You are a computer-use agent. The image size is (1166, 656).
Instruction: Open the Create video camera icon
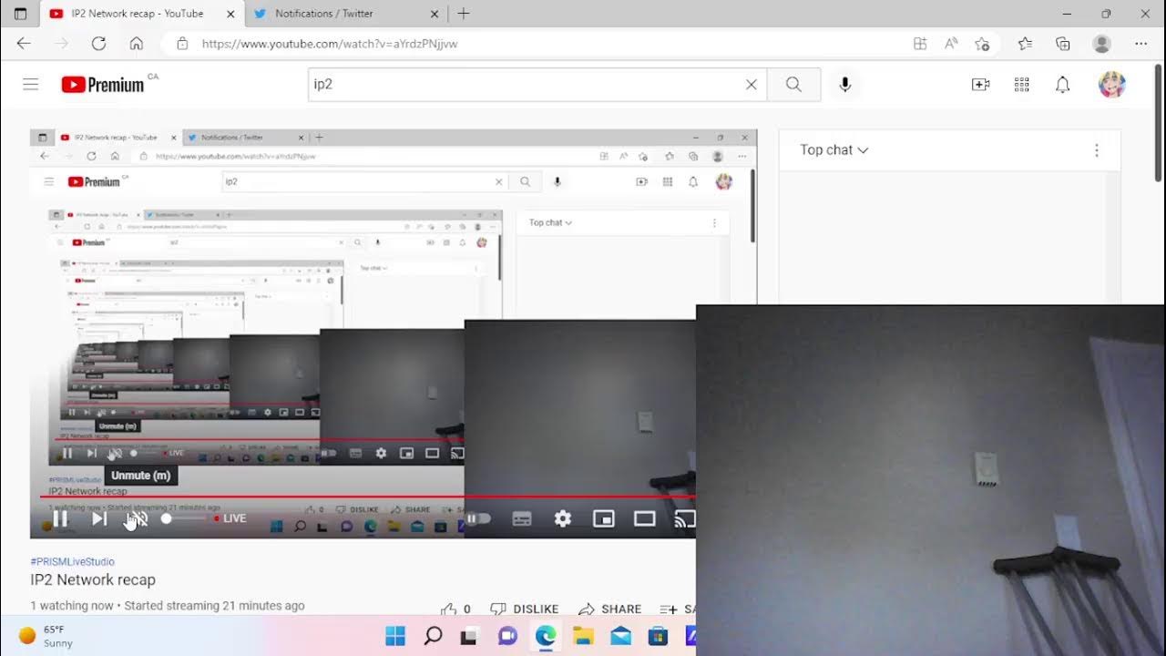tap(981, 85)
